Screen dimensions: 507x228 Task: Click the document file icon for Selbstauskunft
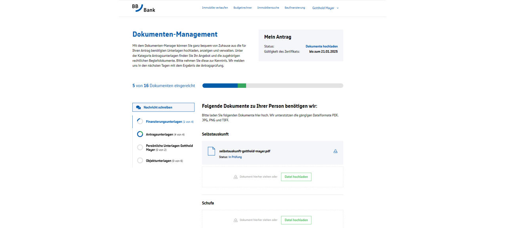[x=212, y=151]
